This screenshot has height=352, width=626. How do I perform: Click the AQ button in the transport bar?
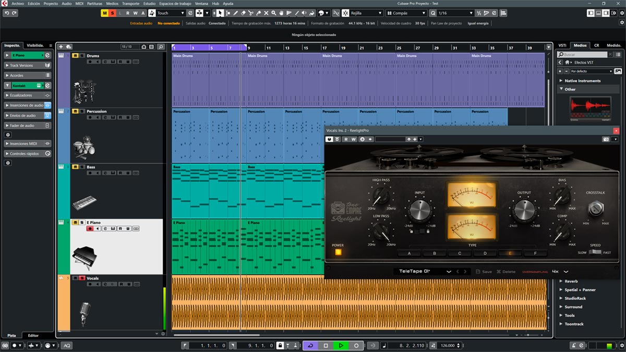click(67, 345)
